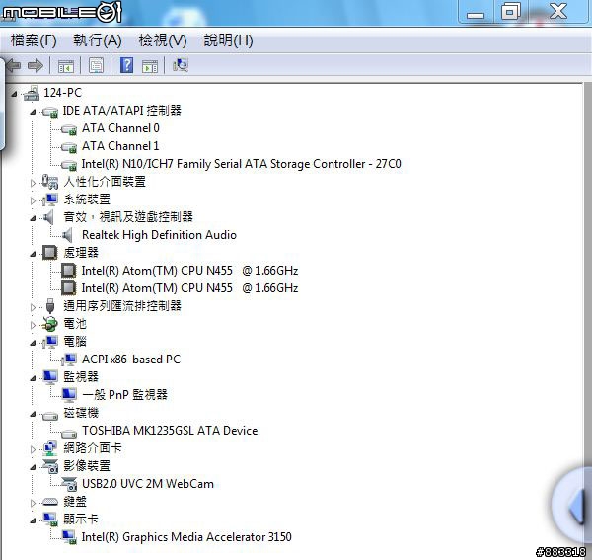The width and height of the screenshot is (592, 560).
Task: Select Intel(R) Graphics Media Accelerator 3150 text
Action: 186,537
